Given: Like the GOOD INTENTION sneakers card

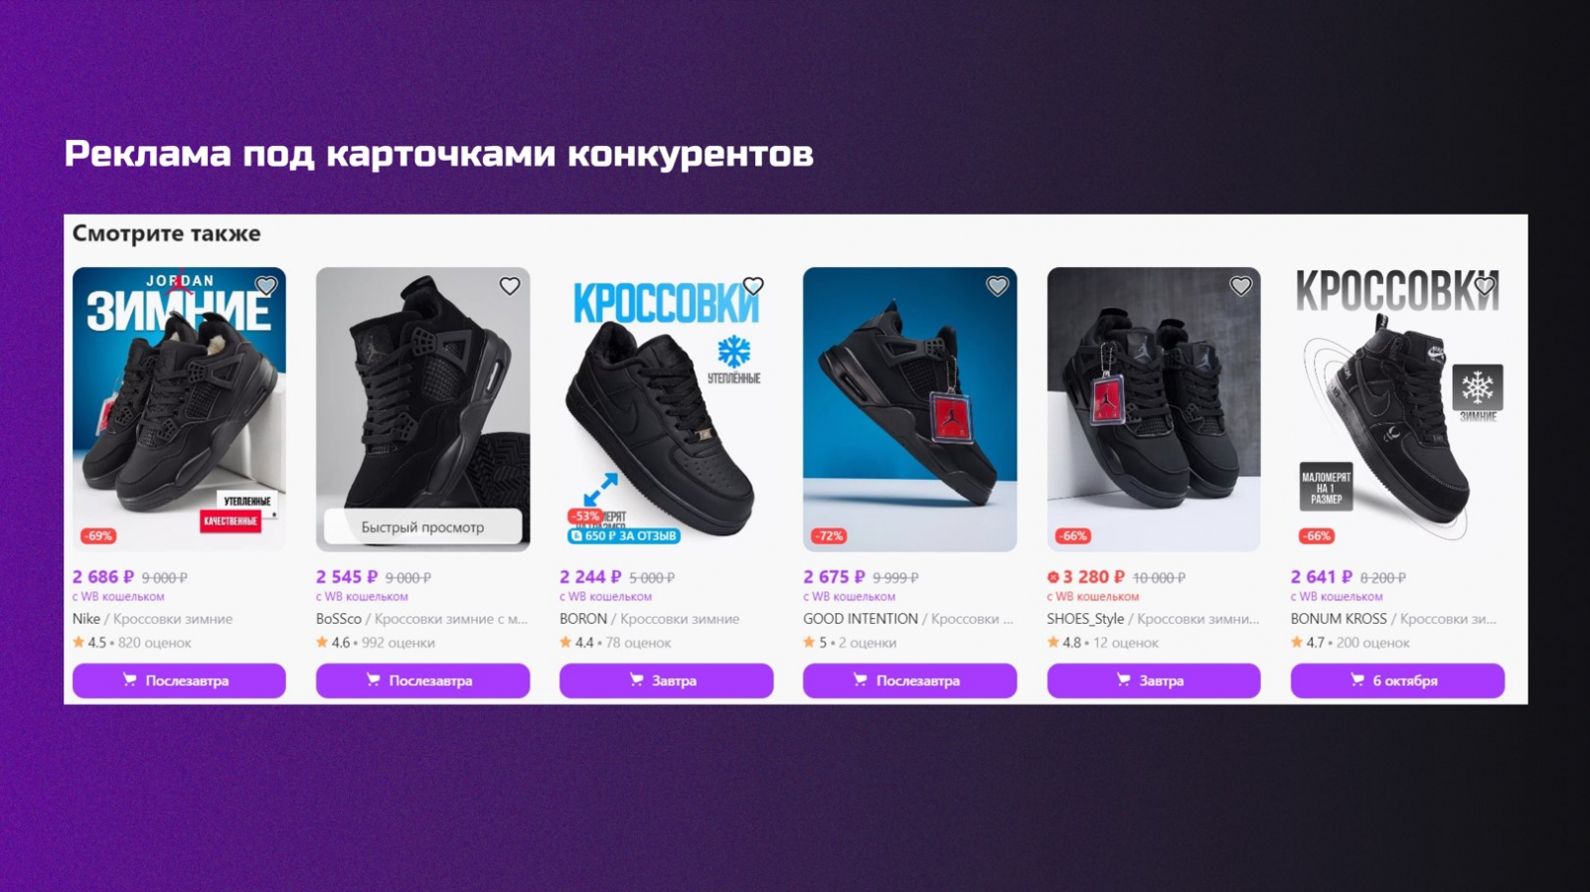Looking at the screenshot, I should (997, 286).
